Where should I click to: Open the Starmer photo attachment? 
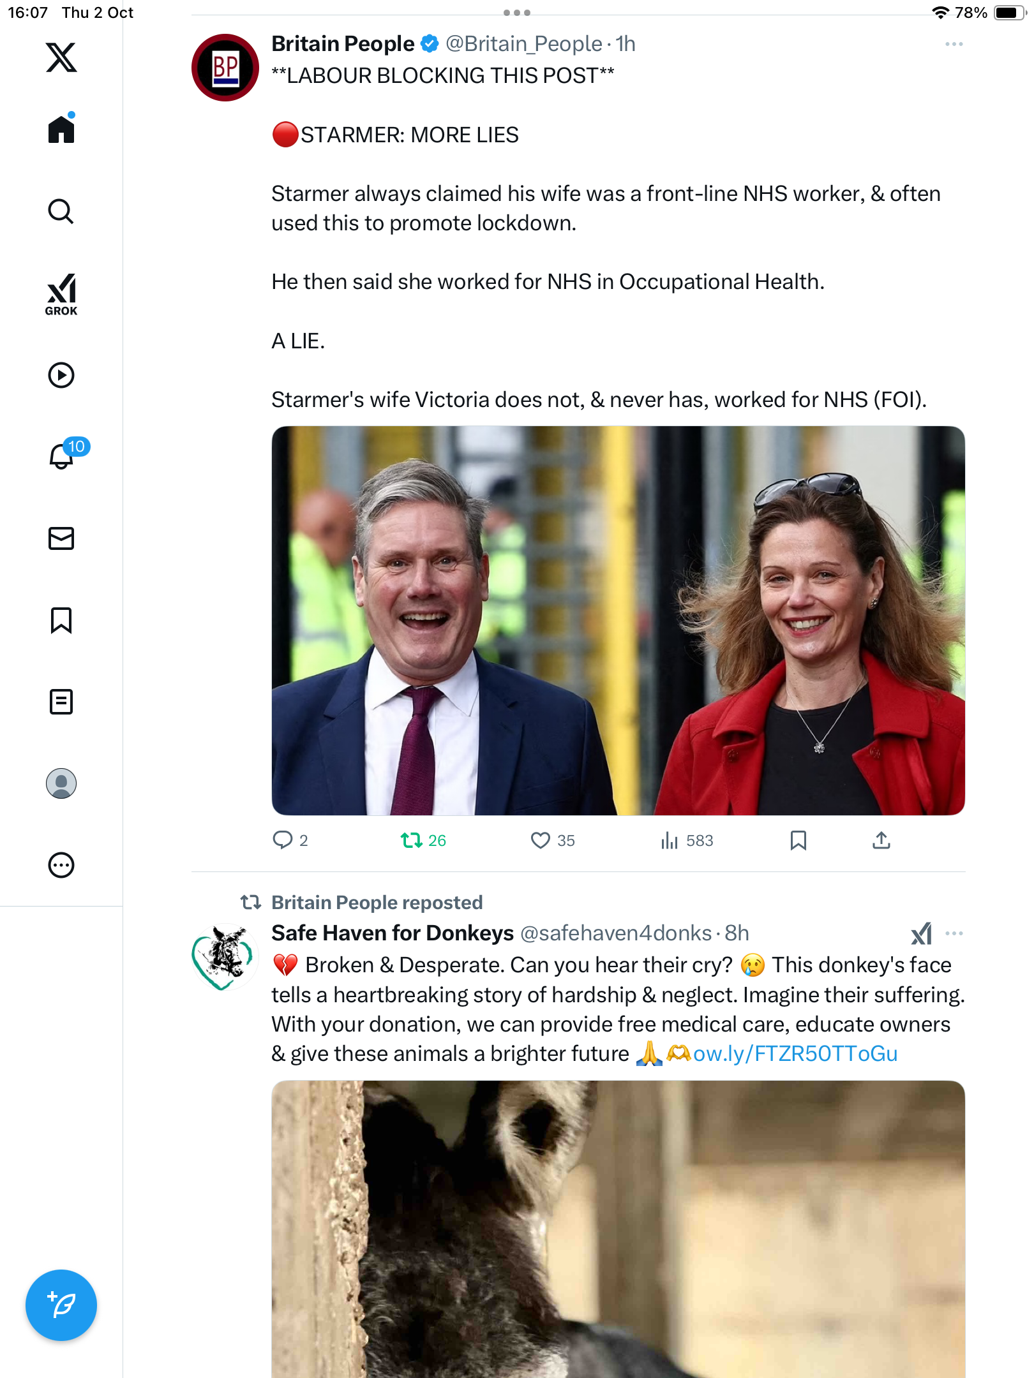point(618,620)
